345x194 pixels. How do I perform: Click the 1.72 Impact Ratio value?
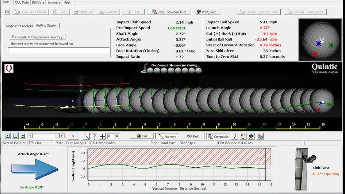[x=180, y=57]
